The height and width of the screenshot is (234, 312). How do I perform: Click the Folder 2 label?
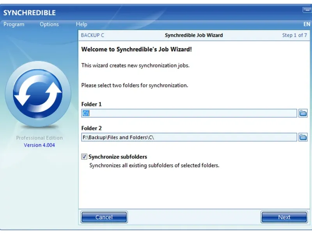(91, 128)
